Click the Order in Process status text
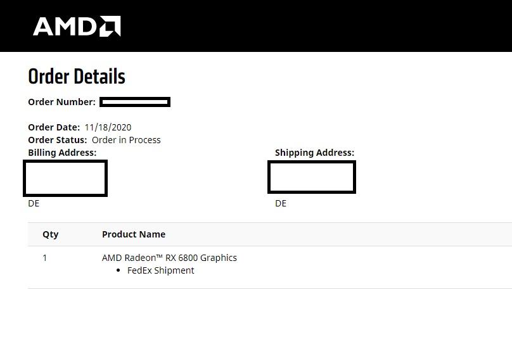Screen dimensions: 512x342 tap(126, 140)
